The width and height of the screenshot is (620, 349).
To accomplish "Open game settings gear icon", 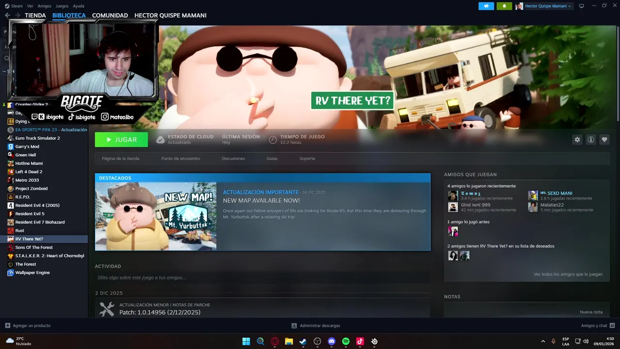I will pyautogui.click(x=577, y=140).
